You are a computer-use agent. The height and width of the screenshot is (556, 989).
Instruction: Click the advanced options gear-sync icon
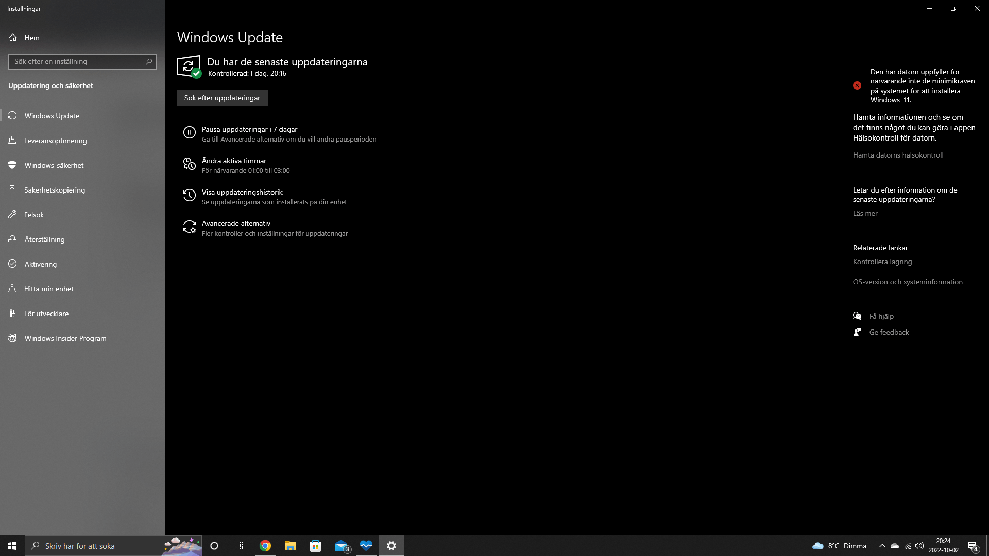coord(190,227)
